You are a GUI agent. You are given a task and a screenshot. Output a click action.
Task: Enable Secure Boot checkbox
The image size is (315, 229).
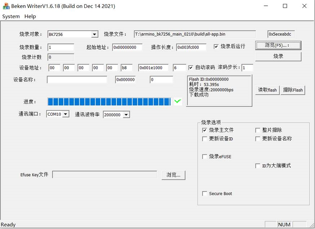[205, 193]
